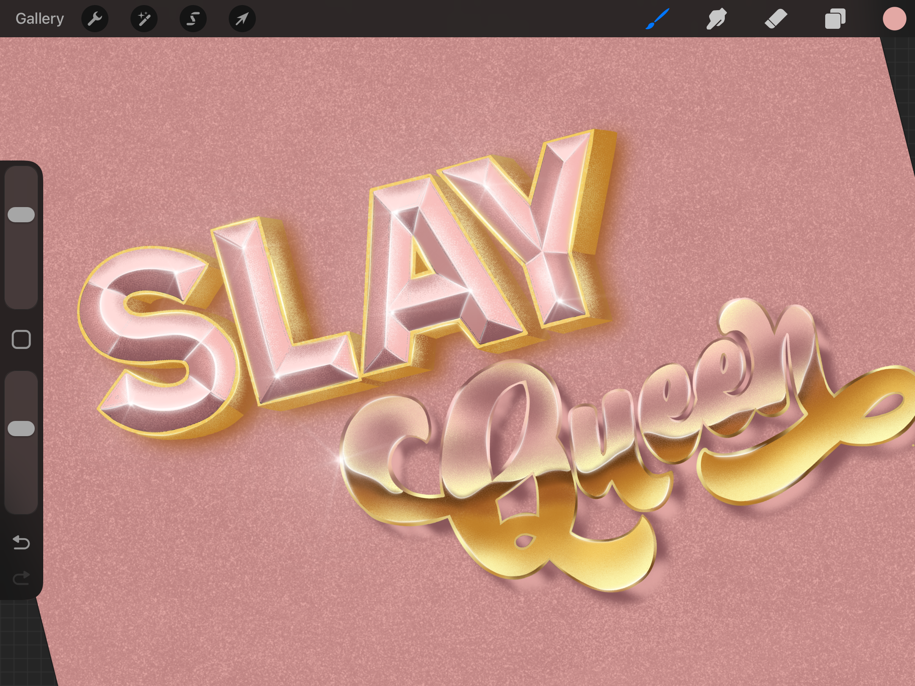Undo the last action

[21, 542]
